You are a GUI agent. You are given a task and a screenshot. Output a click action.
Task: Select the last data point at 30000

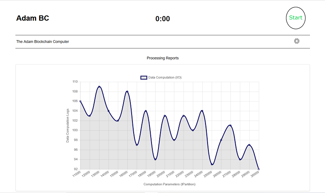pyautogui.click(x=259, y=169)
